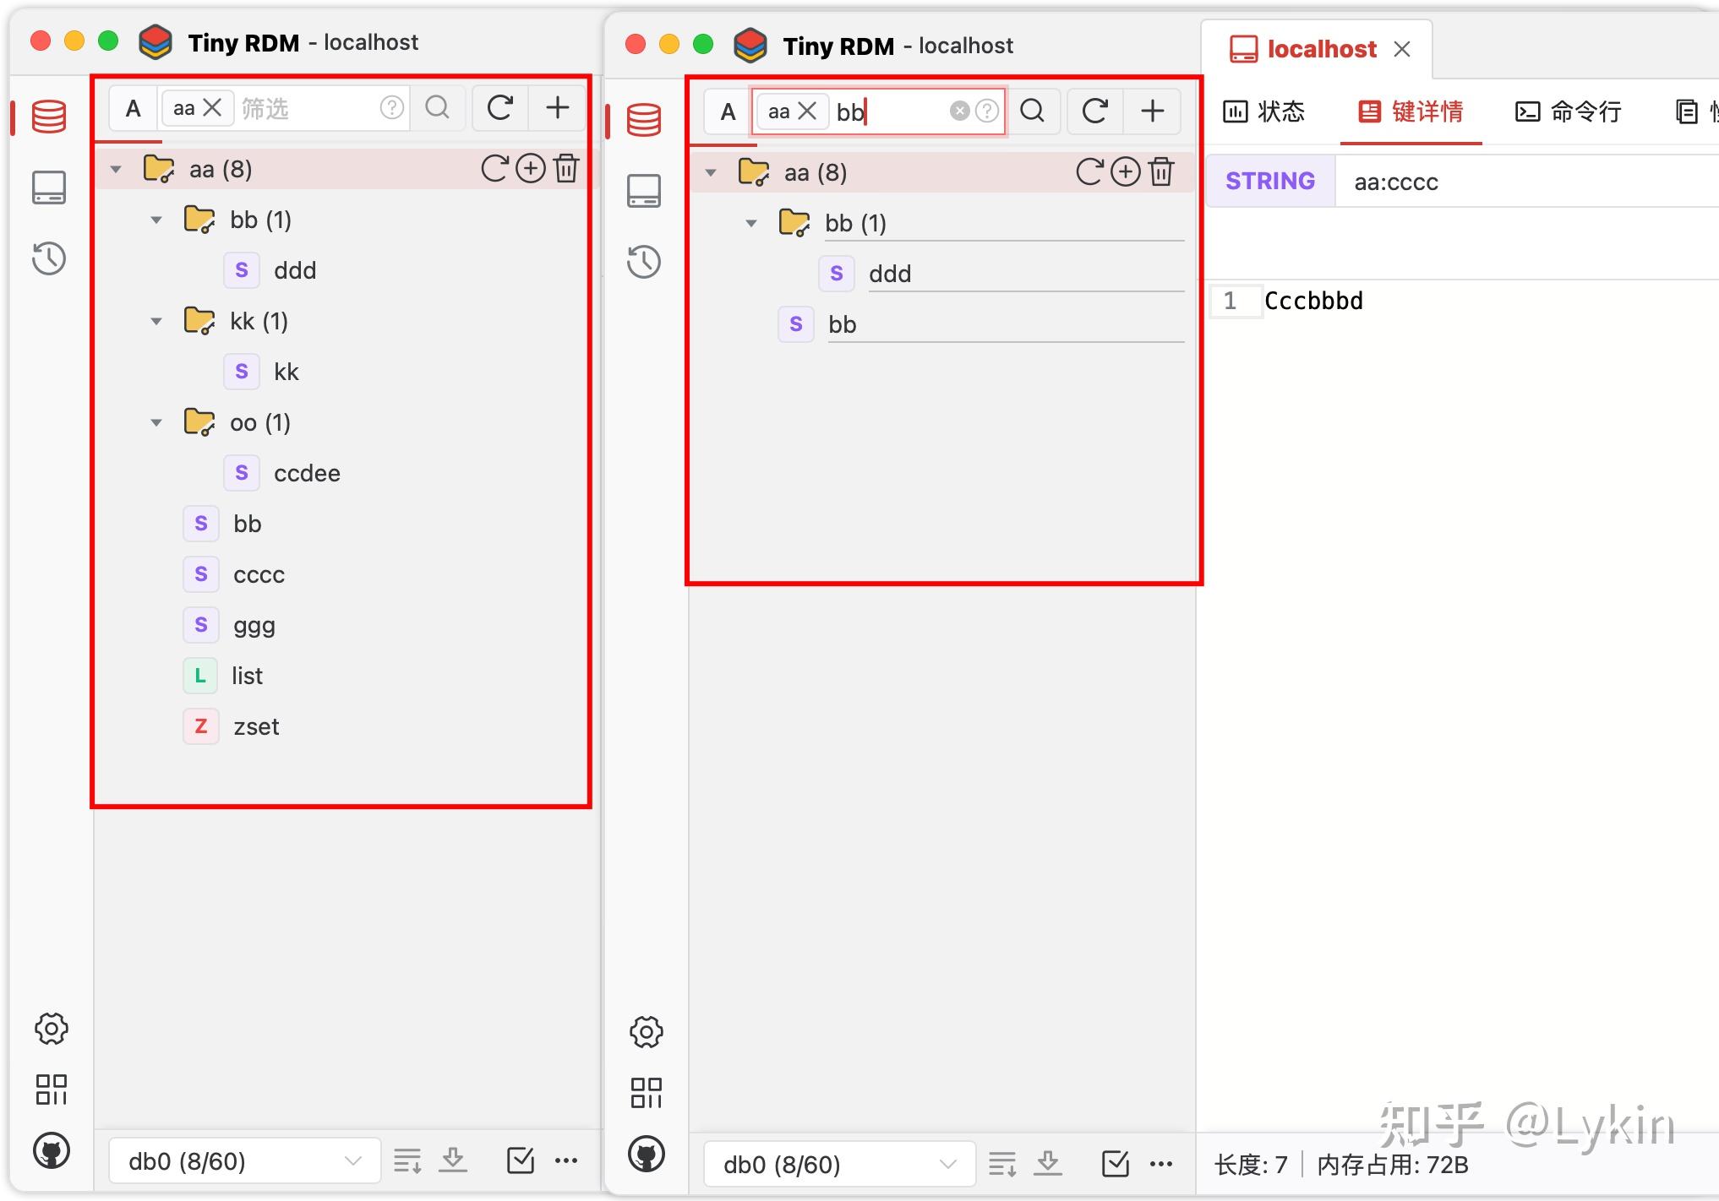Reload the aa folder in left window tree

[x=494, y=169]
